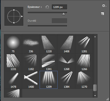
Task: Click the brush list scroll up arrow
Action: click(x=95, y=37)
